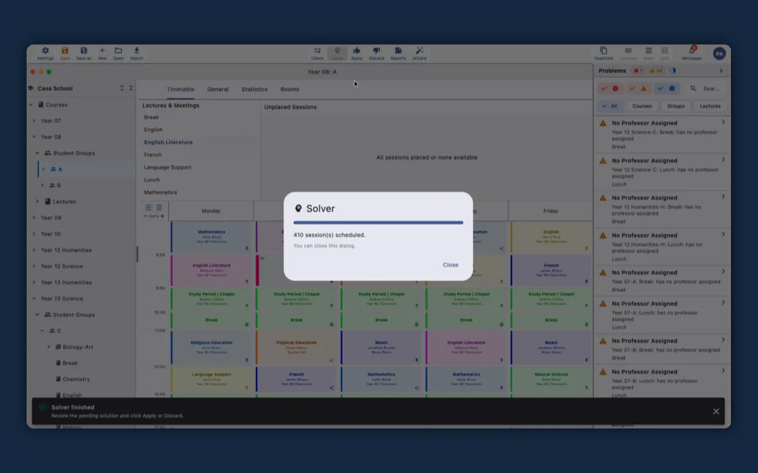This screenshot has height=473, width=758.
Task: Choose Save as in the toolbar
Action: (x=84, y=54)
